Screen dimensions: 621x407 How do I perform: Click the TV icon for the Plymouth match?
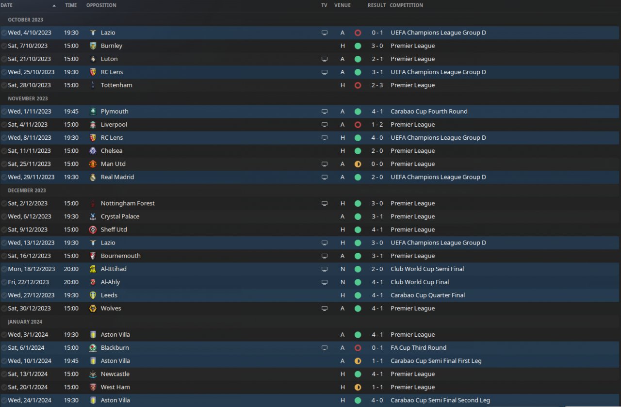pos(325,112)
